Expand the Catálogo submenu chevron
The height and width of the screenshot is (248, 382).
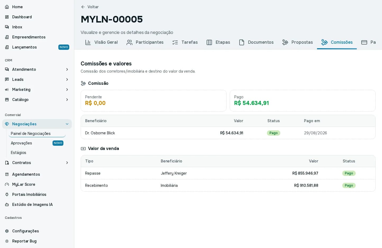67,100
